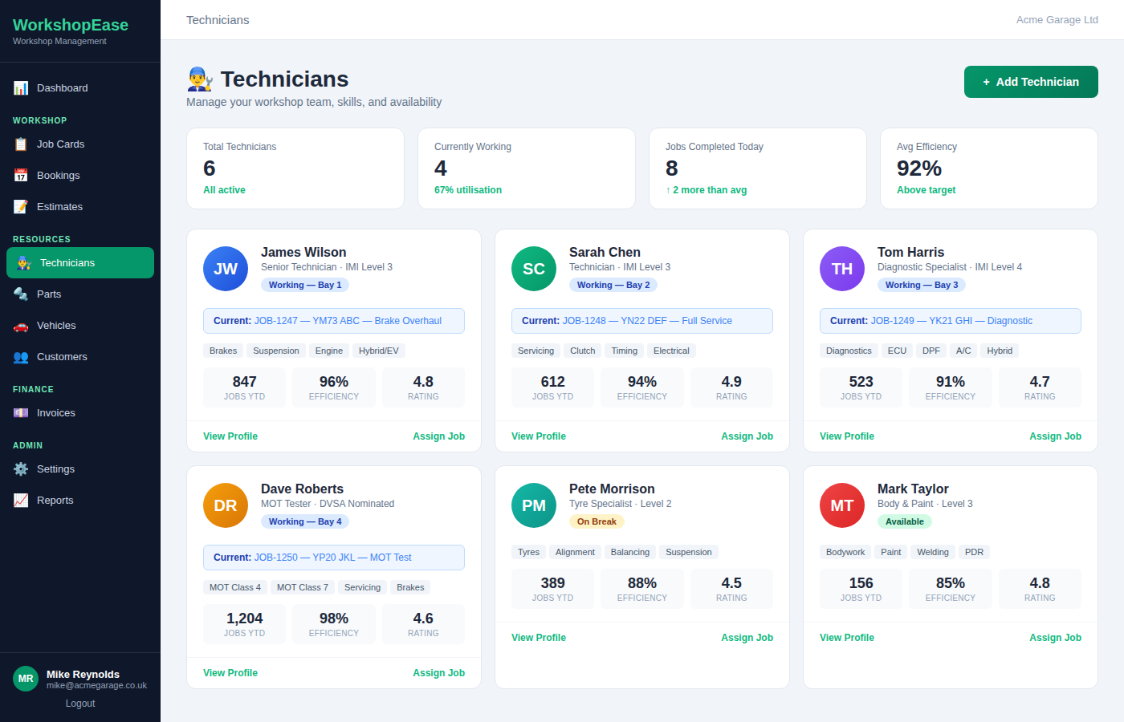
Task: Assign a job to Sarah Chen
Action: 747,436
